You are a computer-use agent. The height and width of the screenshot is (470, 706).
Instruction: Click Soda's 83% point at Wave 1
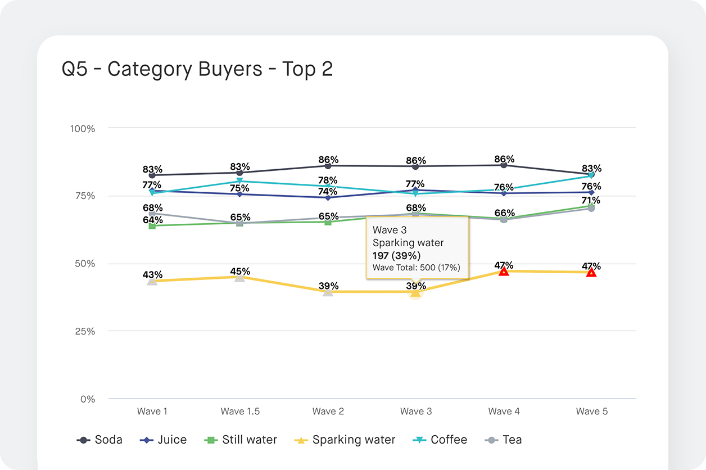152,175
